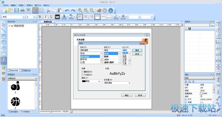Toggle Bold formatting button
The width and height of the screenshot is (222, 117).
click(40, 17)
